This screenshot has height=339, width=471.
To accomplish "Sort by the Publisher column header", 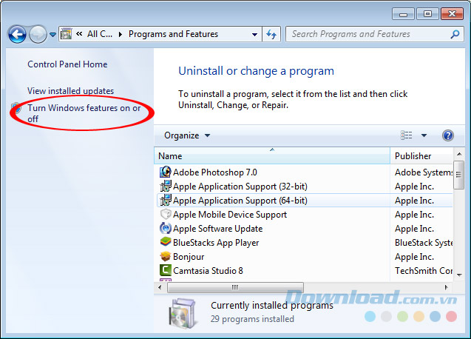I will (x=421, y=156).
